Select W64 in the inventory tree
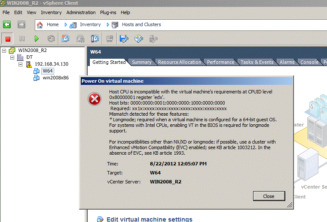The width and height of the screenshot is (327, 222). pyautogui.click(x=48, y=71)
